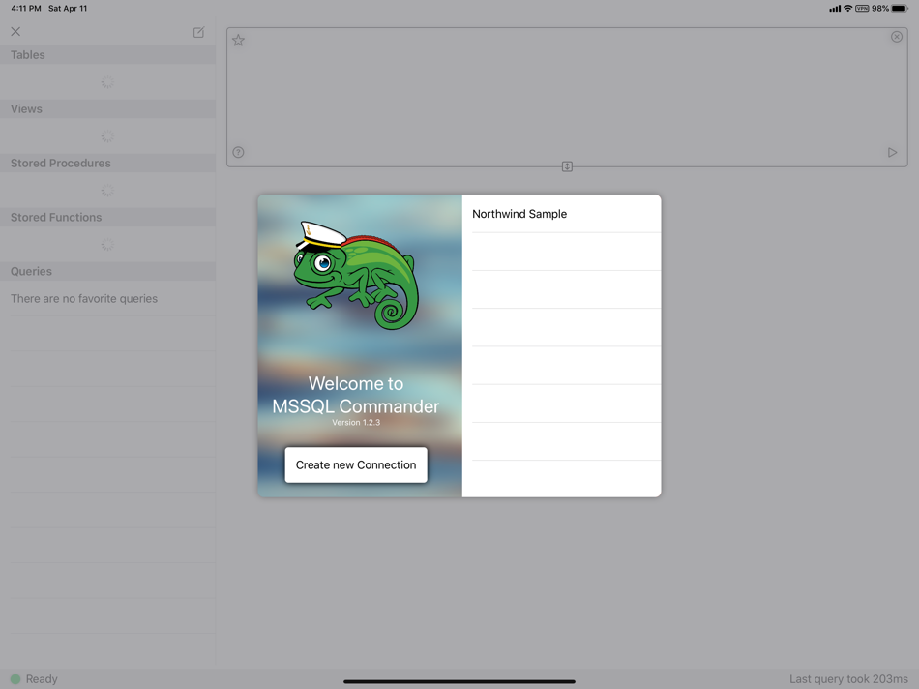Click the home indicator bar at bottom
Screen dimensions: 919x689
point(459,681)
